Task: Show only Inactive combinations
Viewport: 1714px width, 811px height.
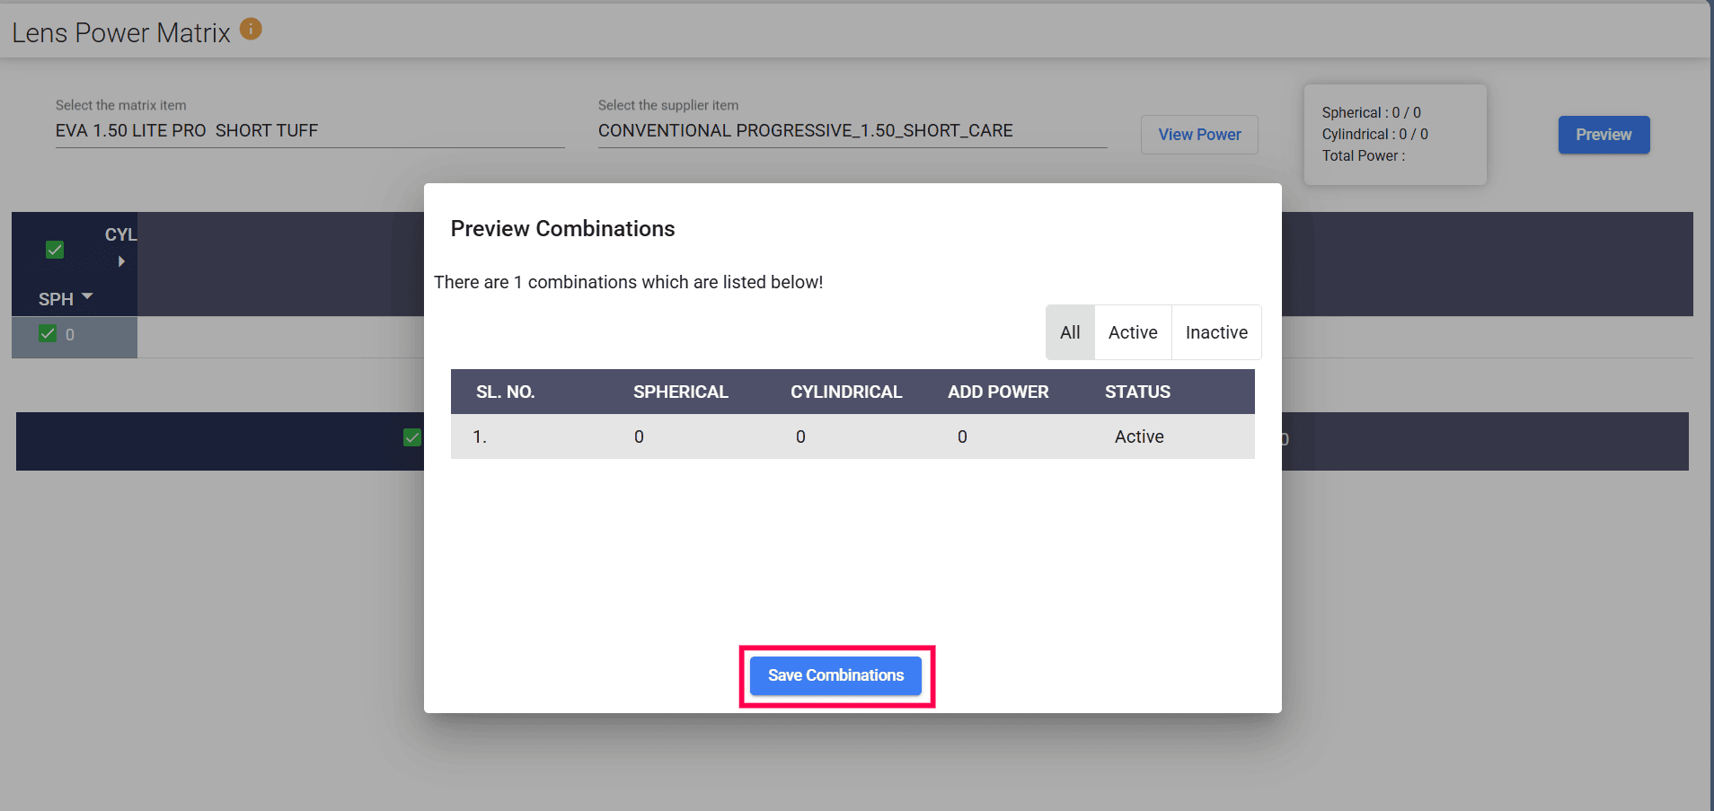Action: (1216, 332)
